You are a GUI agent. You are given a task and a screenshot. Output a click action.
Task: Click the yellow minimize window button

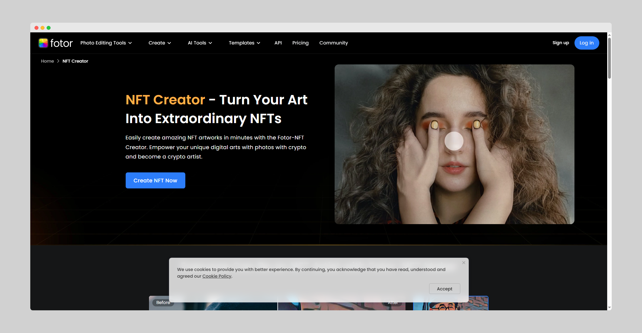[x=42, y=28]
